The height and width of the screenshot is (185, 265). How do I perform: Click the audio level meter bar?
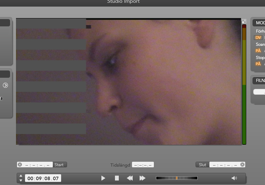[x=244, y=84]
